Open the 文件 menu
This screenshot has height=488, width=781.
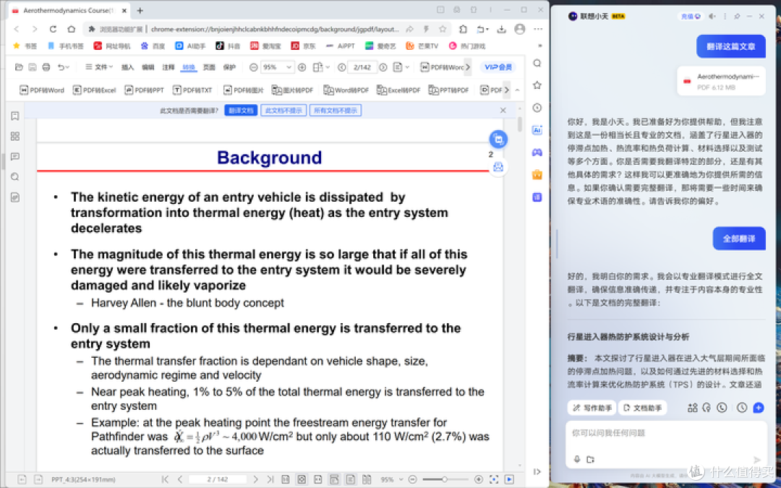pos(99,67)
